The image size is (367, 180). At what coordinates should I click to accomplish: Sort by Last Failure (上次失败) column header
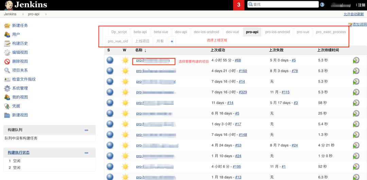[276, 50]
